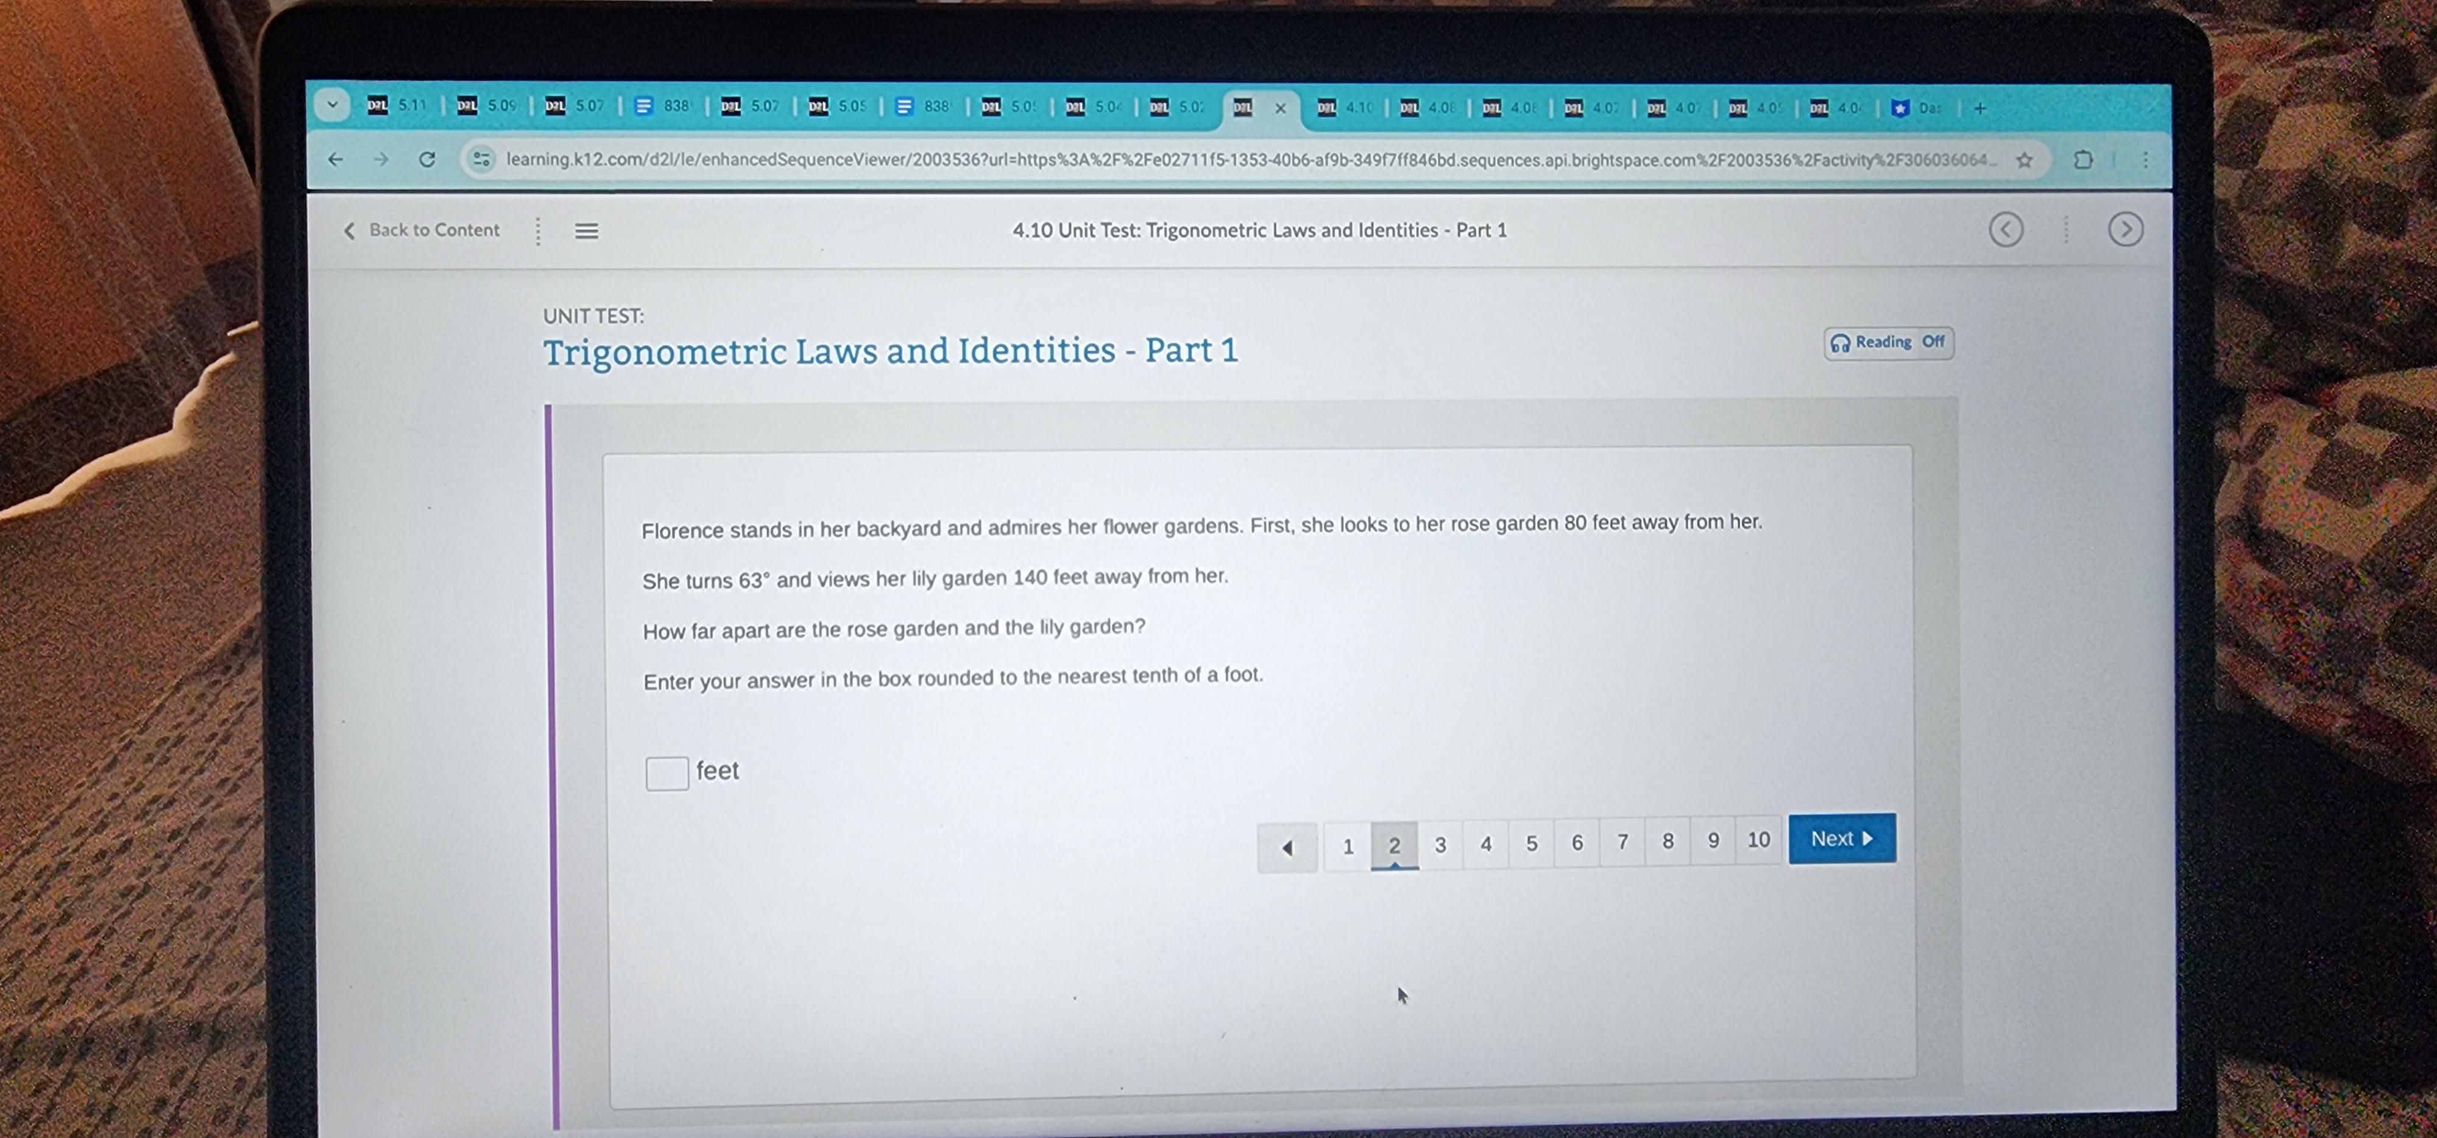
Task: Open the Chrome tab search dropdown
Action: [x=332, y=105]
